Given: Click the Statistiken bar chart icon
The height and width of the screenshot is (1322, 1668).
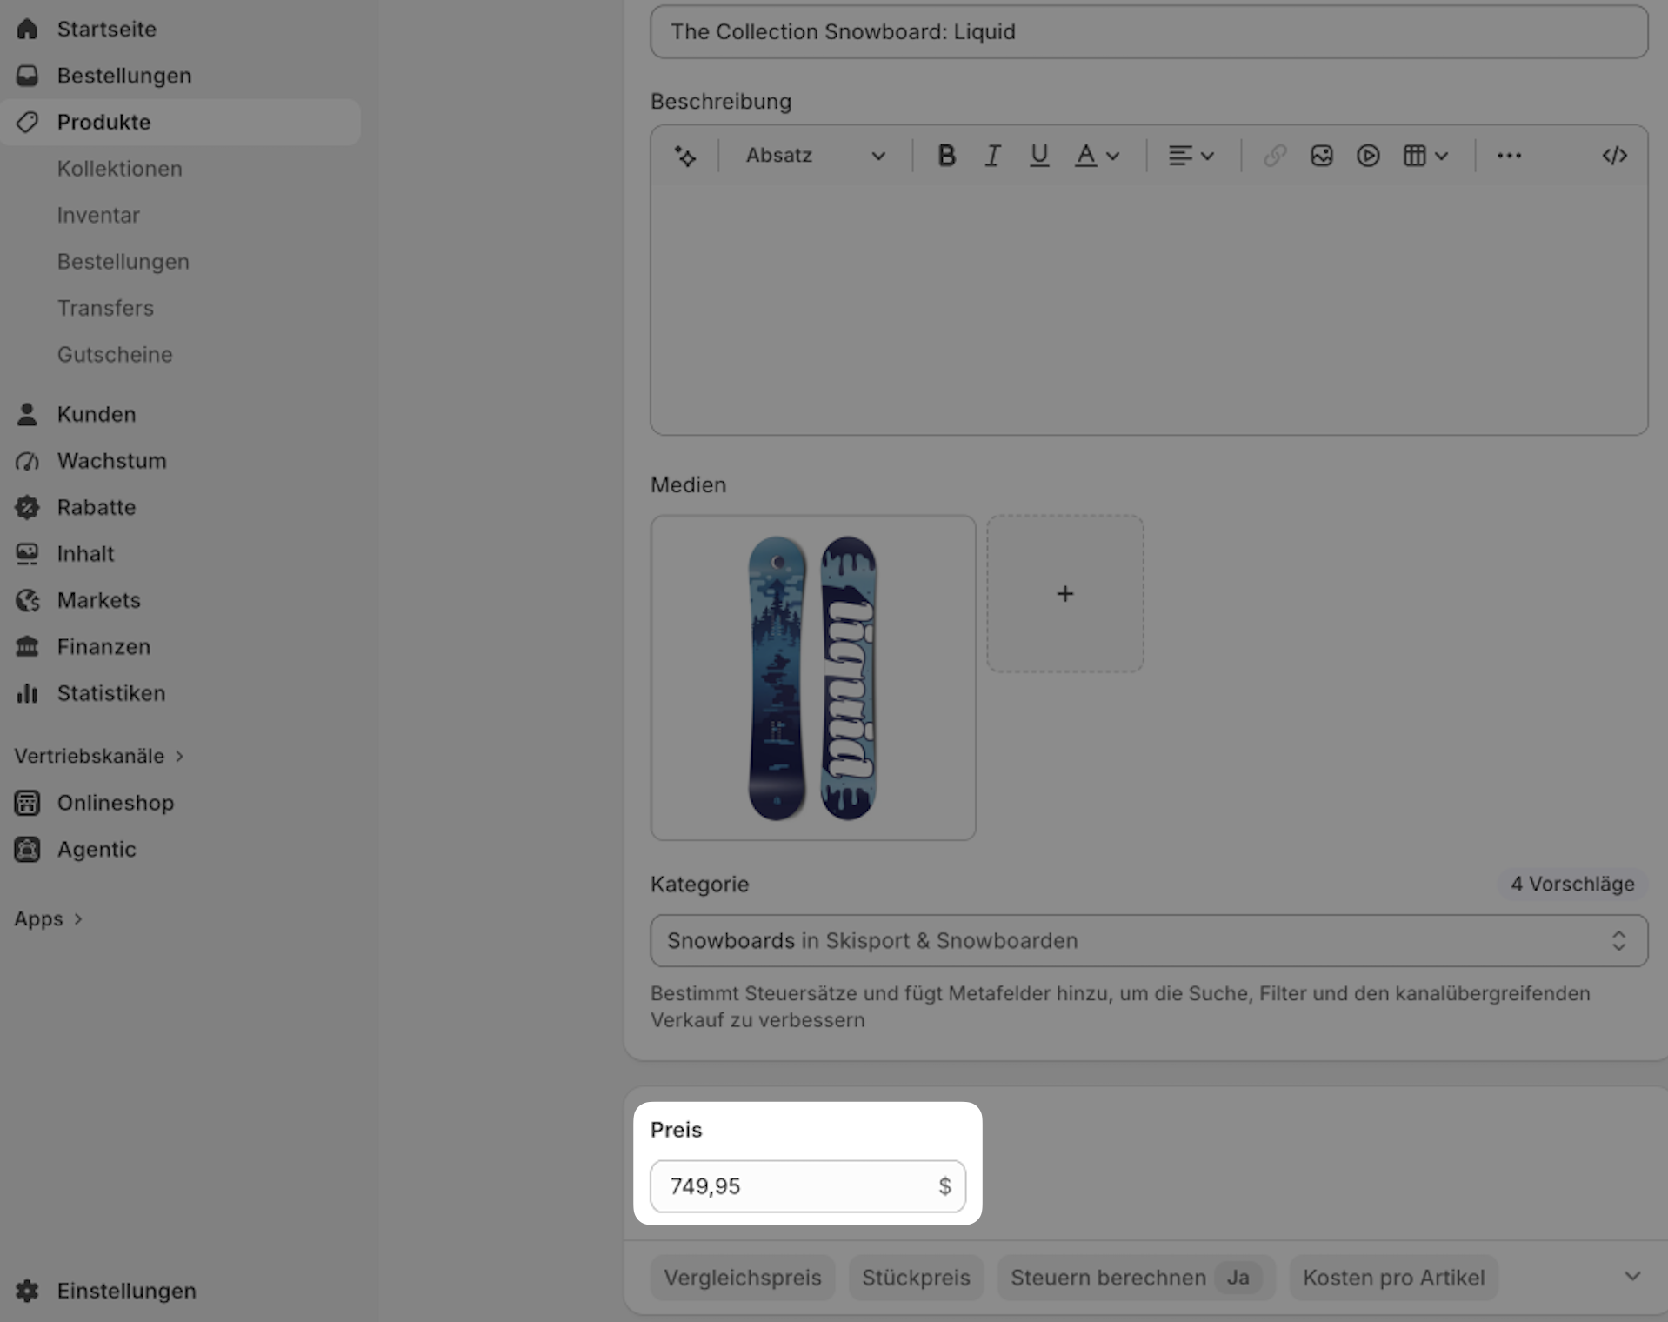Looking at the screenshot, I should click(x=27, y=693).
